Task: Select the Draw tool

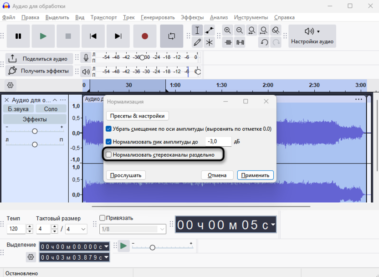Action: click(197, 42)
